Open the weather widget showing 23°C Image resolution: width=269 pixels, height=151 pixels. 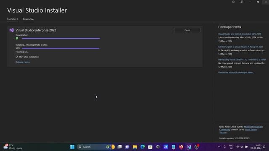pos(13,147)
